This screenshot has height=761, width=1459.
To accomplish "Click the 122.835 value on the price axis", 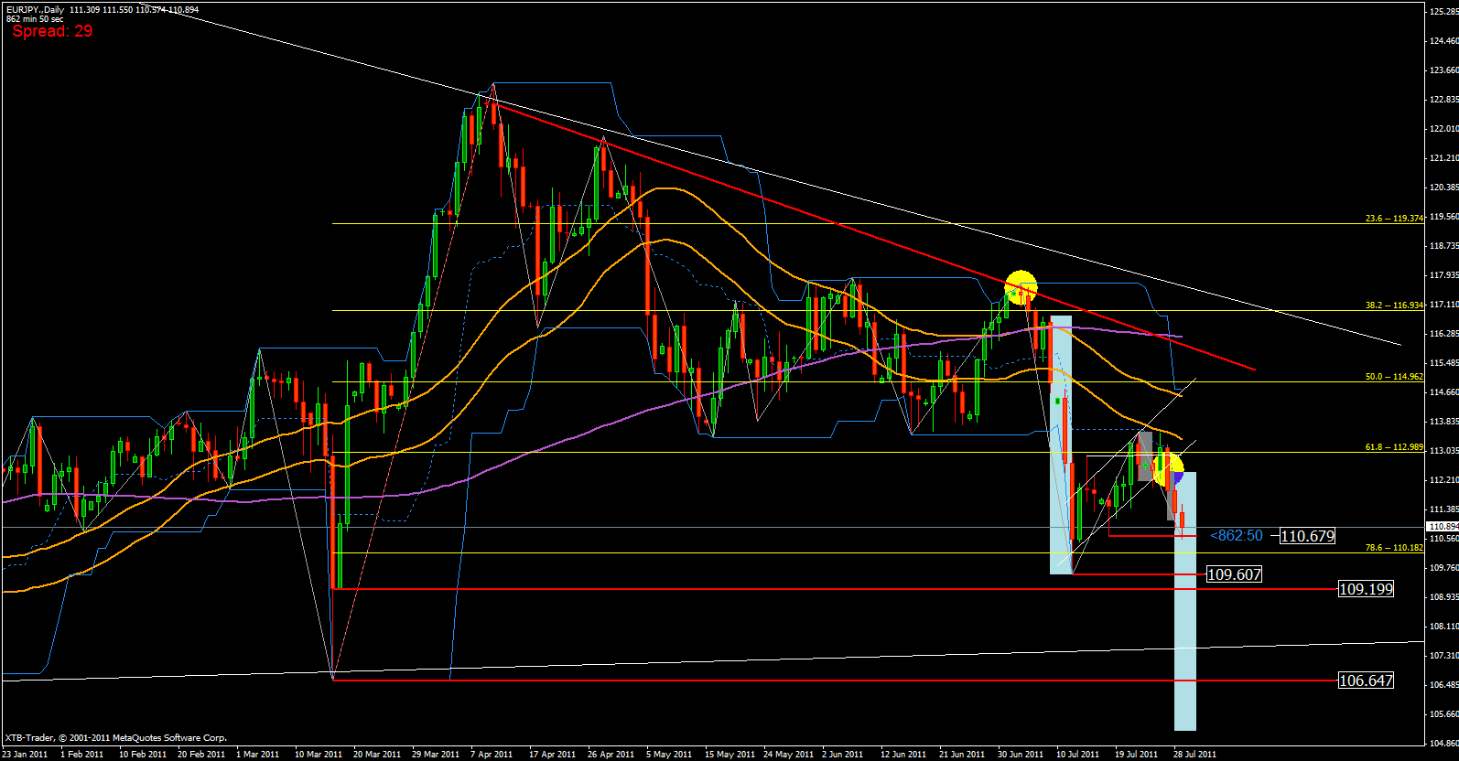I will [1443, 100].
